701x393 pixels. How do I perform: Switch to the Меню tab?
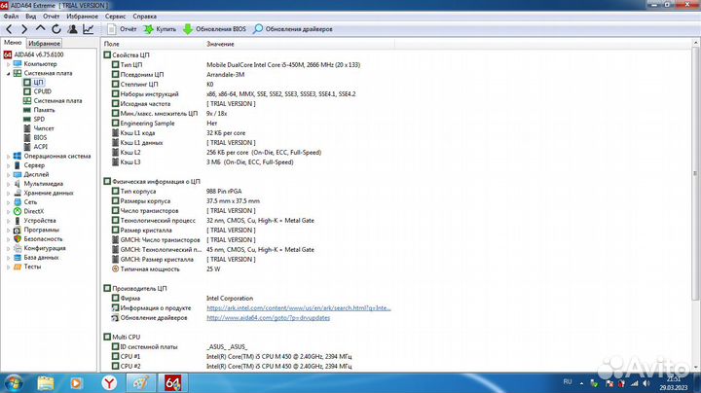[x=13, y=43]
